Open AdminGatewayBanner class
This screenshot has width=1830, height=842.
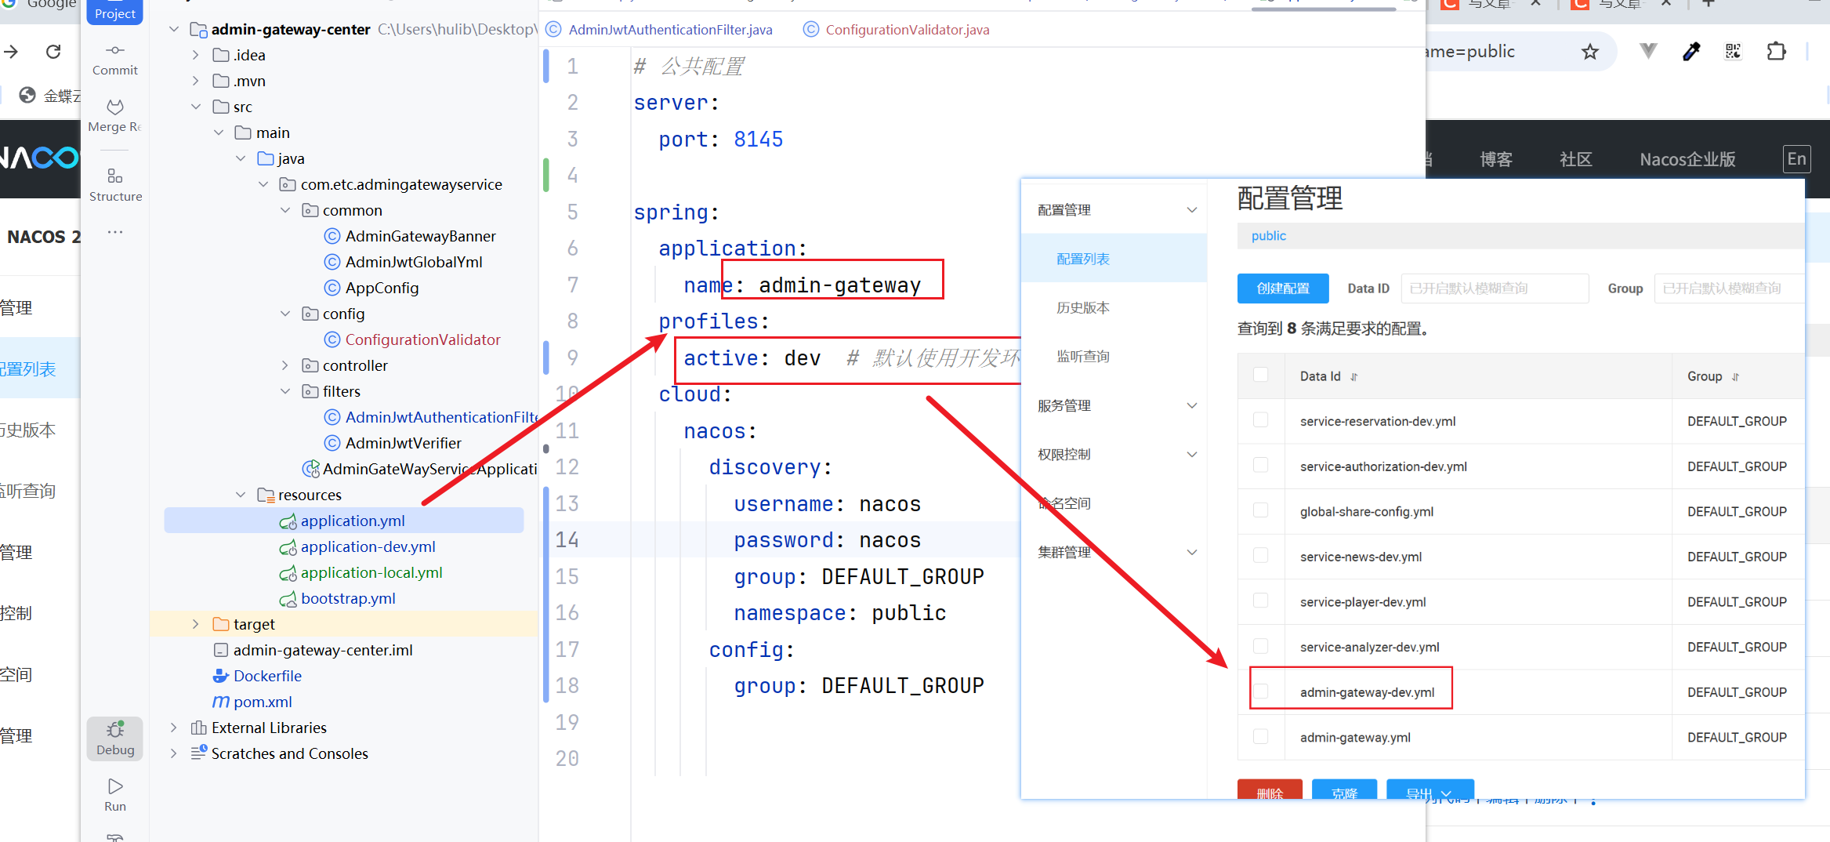click(420, 236)
